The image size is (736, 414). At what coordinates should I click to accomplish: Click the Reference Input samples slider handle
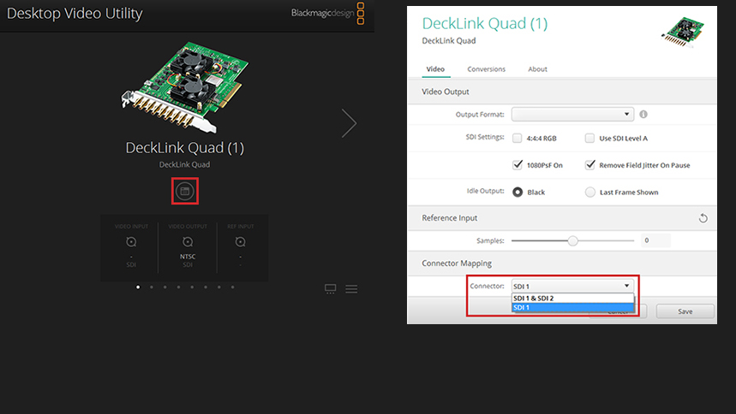[572, 241]
